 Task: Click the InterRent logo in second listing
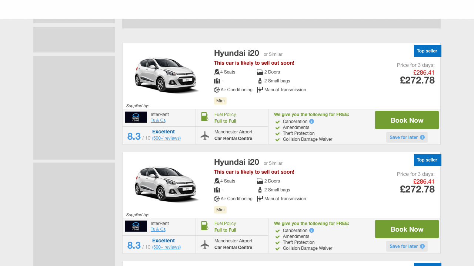(136, 226)
